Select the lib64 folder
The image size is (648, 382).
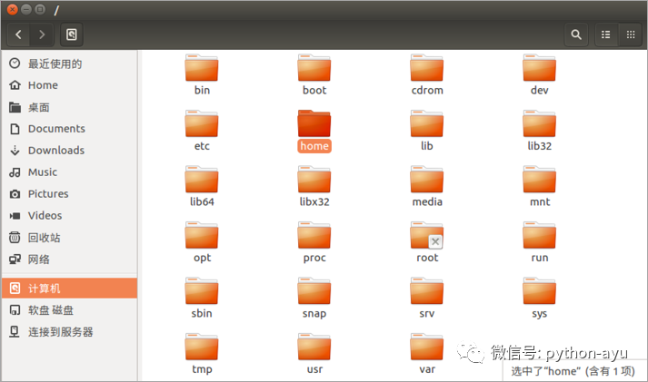[202, 186]
